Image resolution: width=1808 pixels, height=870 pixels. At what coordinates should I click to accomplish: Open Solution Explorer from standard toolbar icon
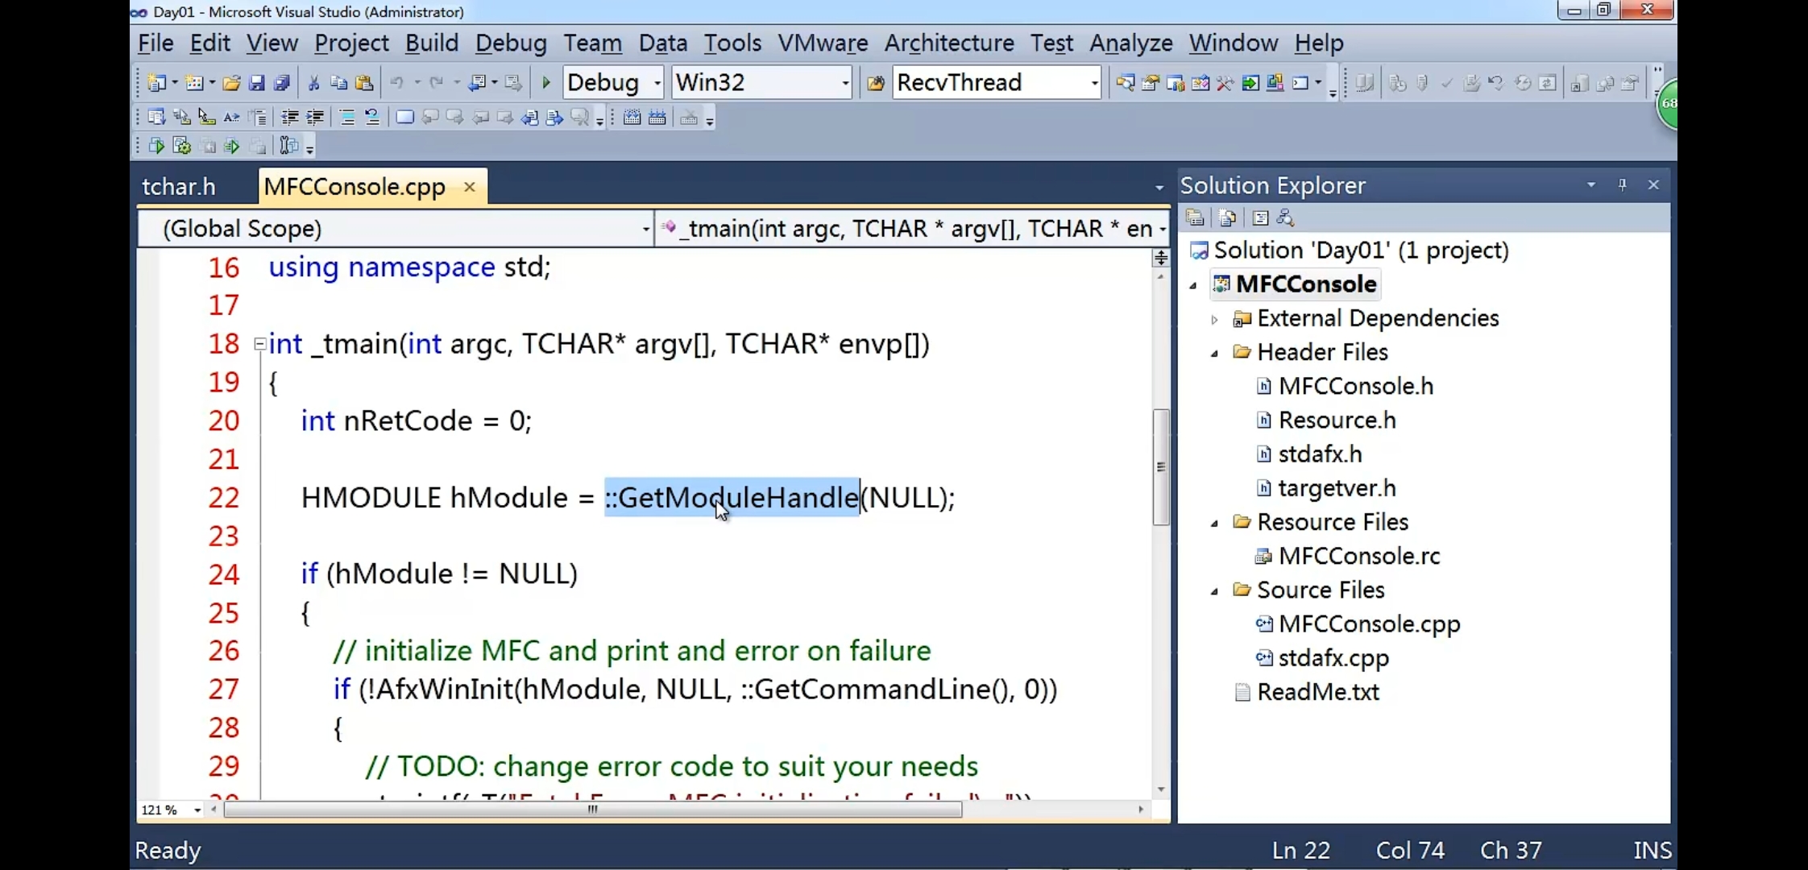tap(1126, 83)
